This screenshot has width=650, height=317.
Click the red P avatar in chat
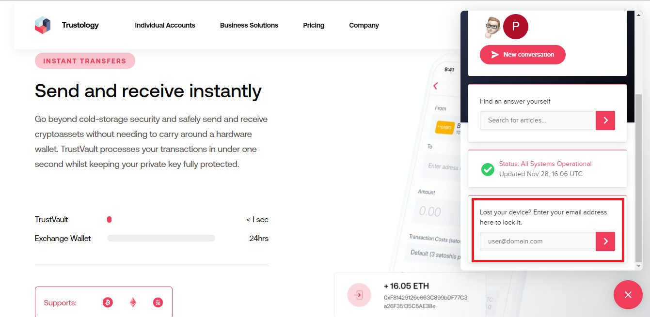(516, 27)
